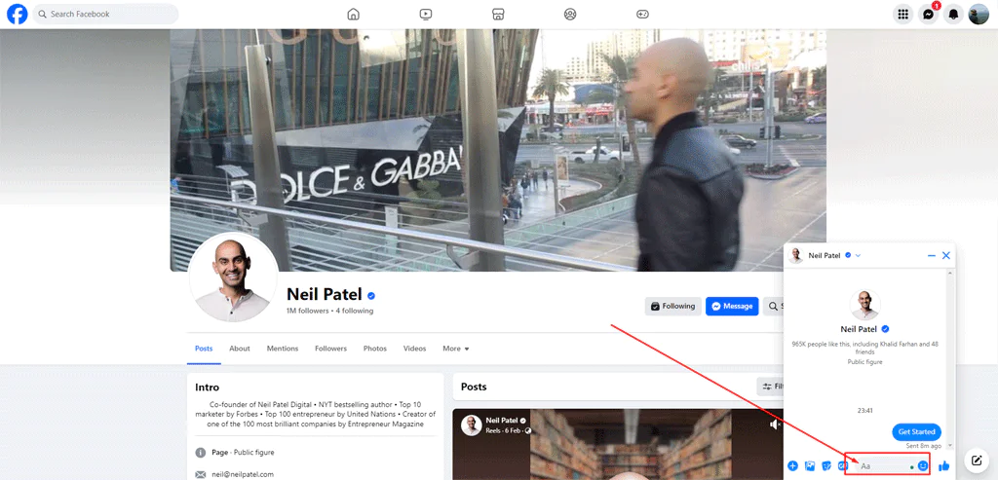Unmute the reel video speaker icon
998x480 pixels.
click(x=774, y=424)
